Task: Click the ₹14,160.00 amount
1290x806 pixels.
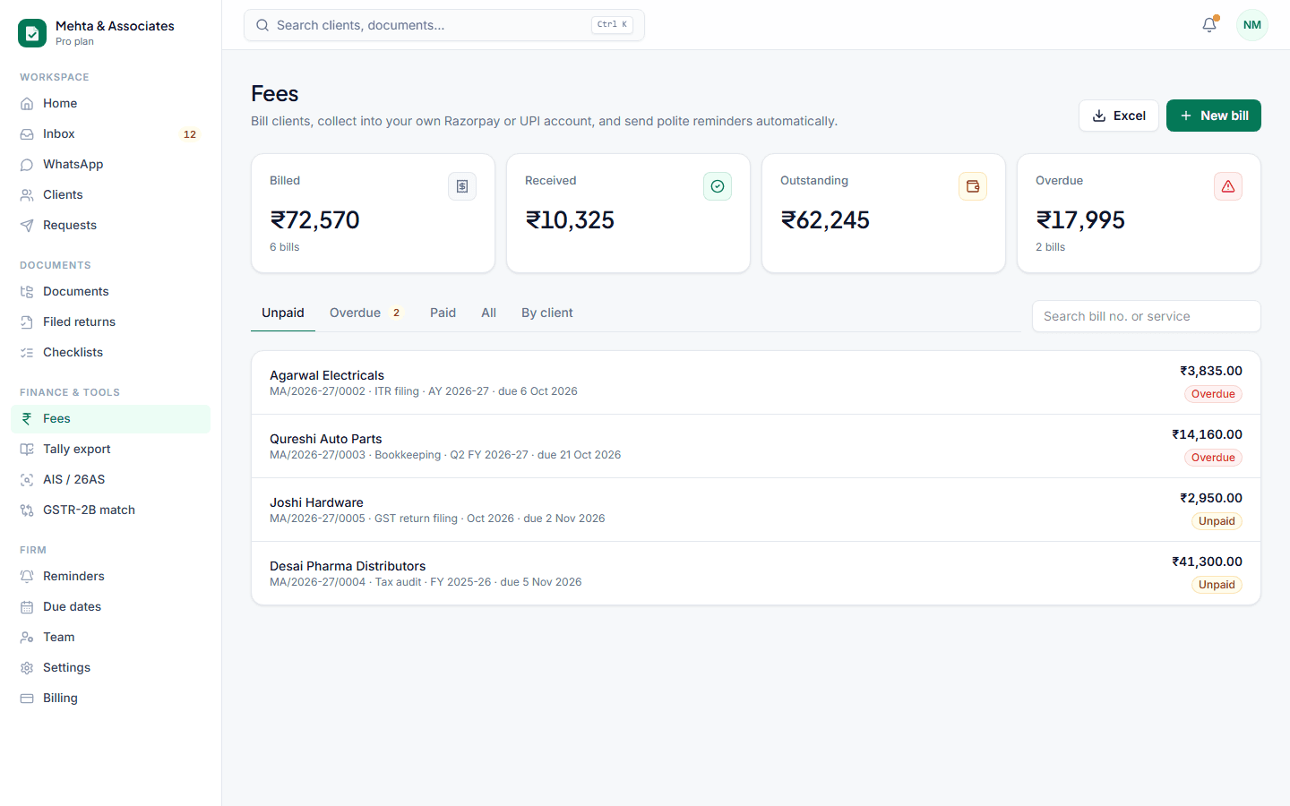Action: (1207, 434)
